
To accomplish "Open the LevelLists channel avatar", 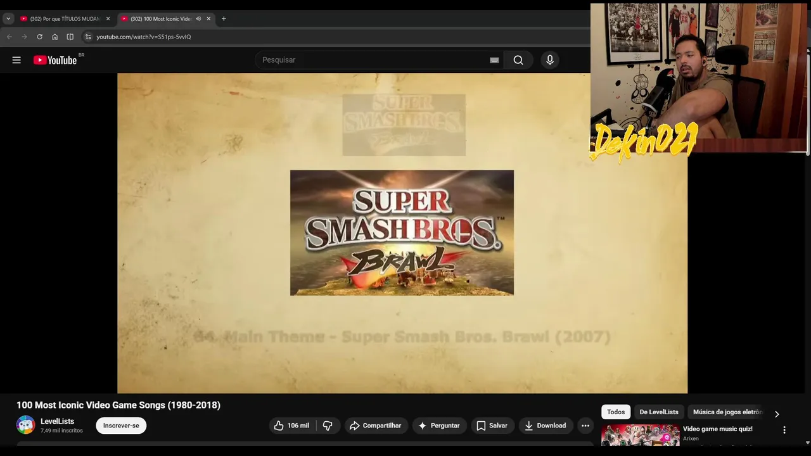I will pyautogui.click(x=26, y=425).
